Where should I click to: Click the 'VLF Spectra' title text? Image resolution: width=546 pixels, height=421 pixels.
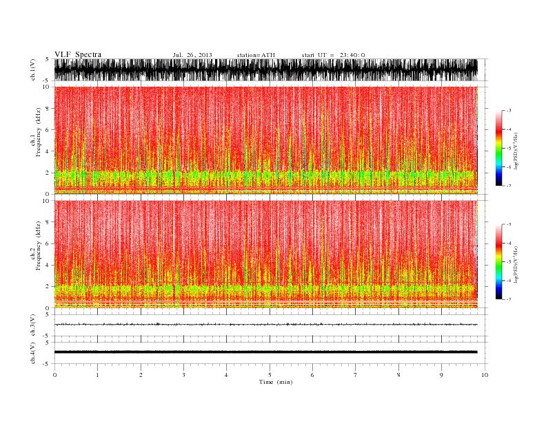point(78,54)
